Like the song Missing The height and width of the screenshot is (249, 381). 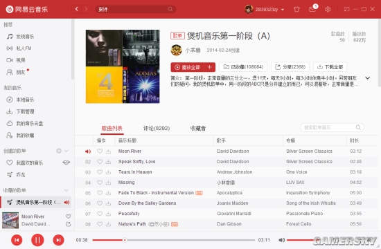tap(100, 183)
